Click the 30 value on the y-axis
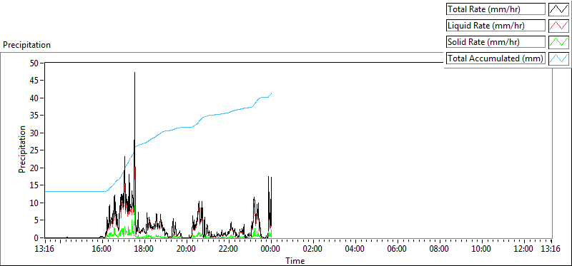Viewport: 572px width, 266px height. 34,133
